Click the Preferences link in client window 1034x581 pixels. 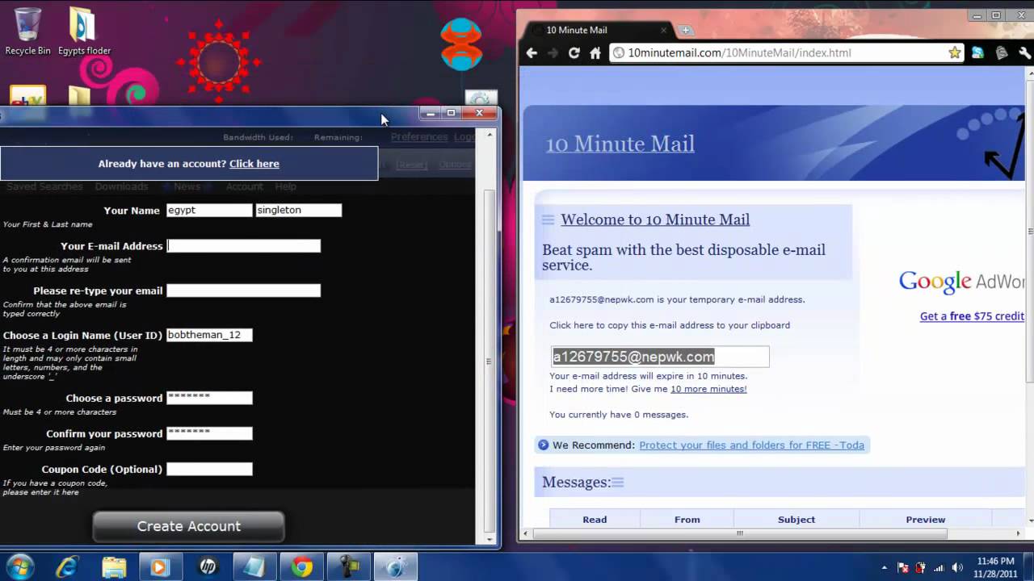pos(419,137)
